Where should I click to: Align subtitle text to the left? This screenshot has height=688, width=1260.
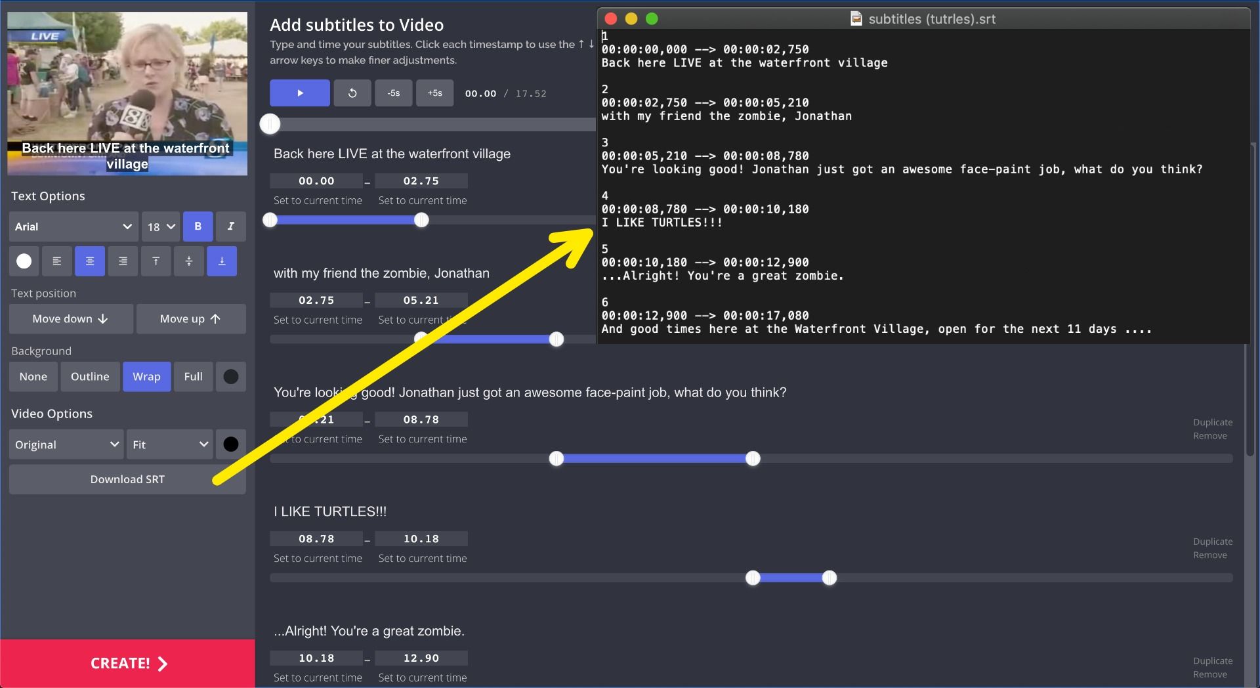tap(57, 261)
